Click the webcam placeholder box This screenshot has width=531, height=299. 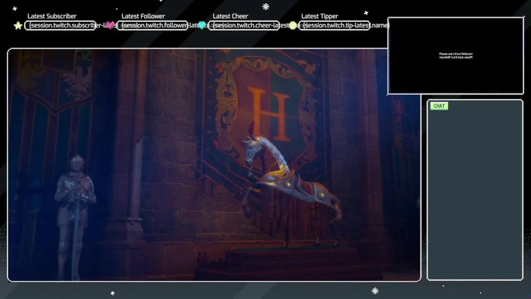[455, 56]
